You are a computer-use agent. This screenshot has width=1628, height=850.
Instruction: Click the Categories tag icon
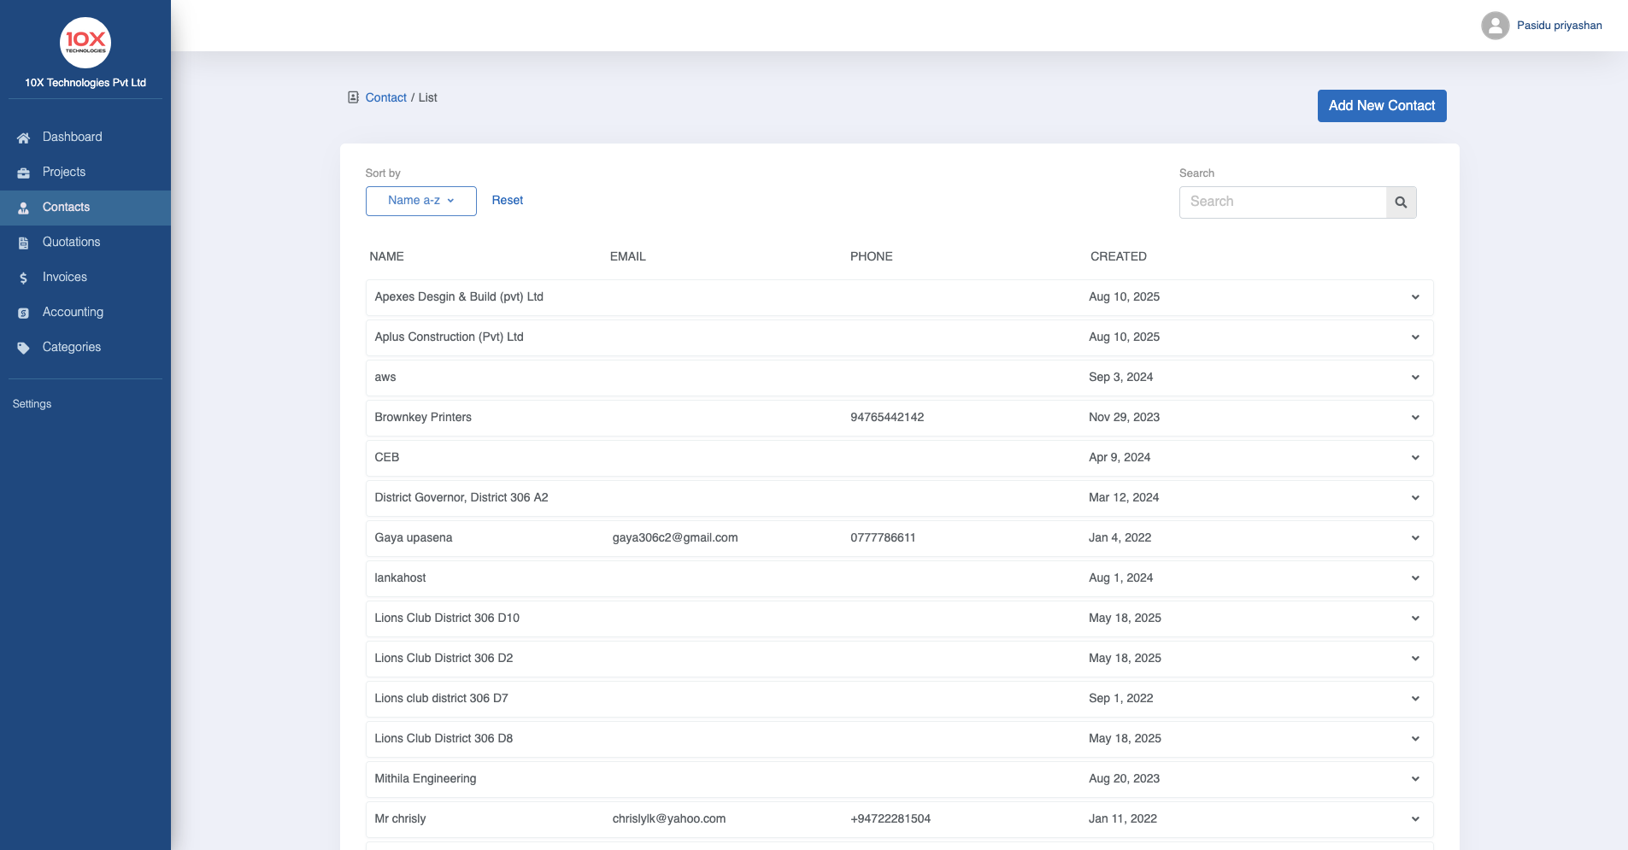tap(22, 347)
